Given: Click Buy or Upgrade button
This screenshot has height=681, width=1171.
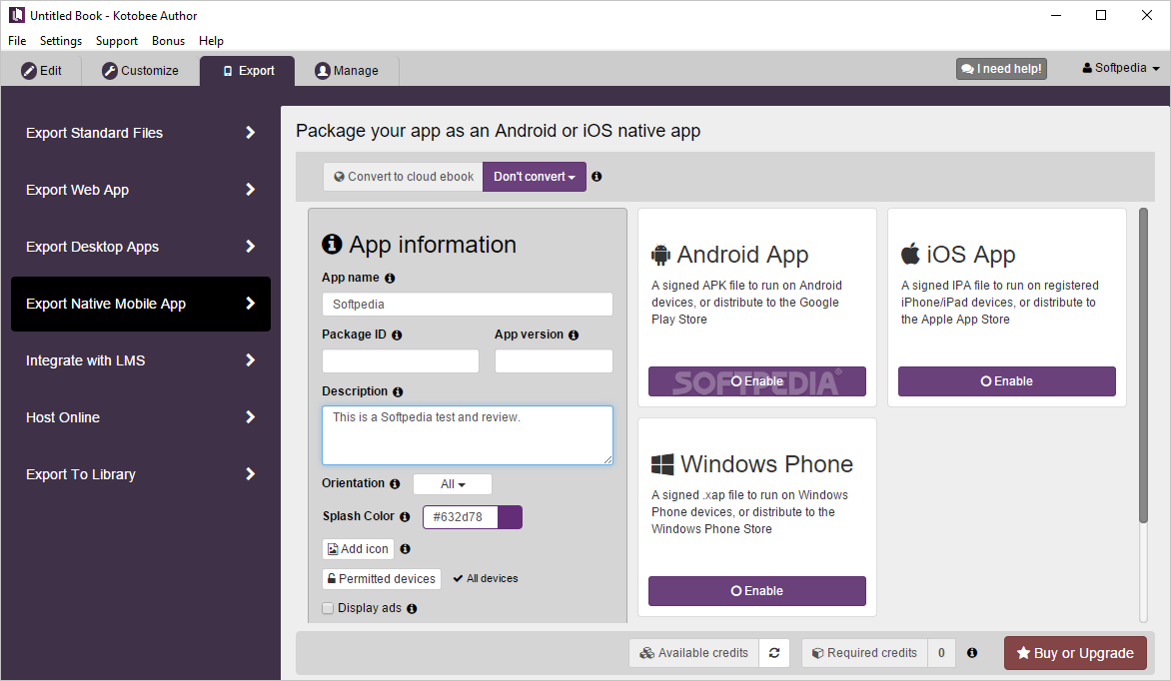Looking at the screenshot, I should click(1075, 653).
